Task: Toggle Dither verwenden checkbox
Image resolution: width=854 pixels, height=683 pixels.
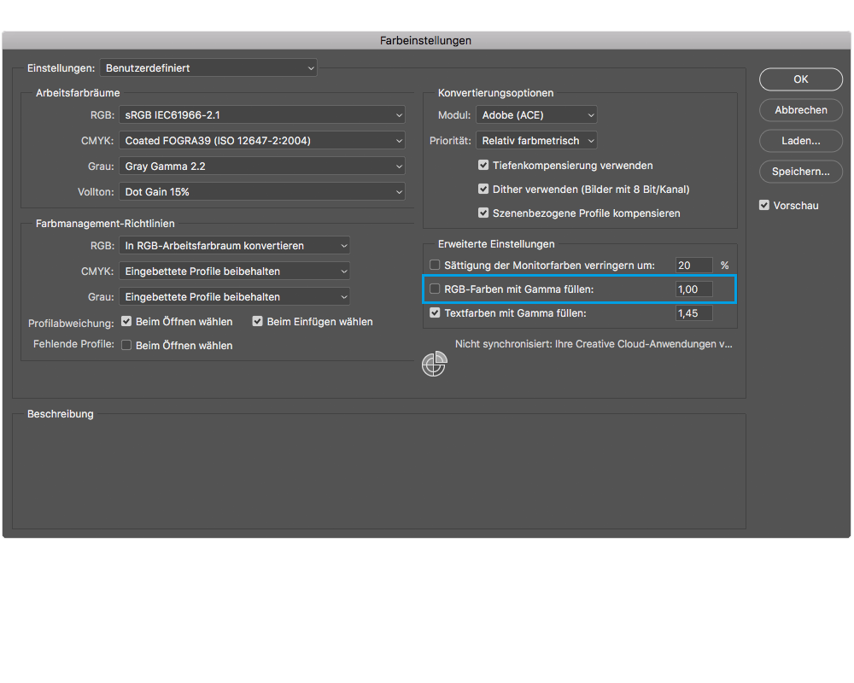Action: pos(483,190)
